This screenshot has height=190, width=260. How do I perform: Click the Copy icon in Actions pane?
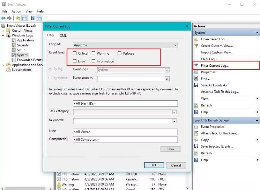(x=196, y=140)
